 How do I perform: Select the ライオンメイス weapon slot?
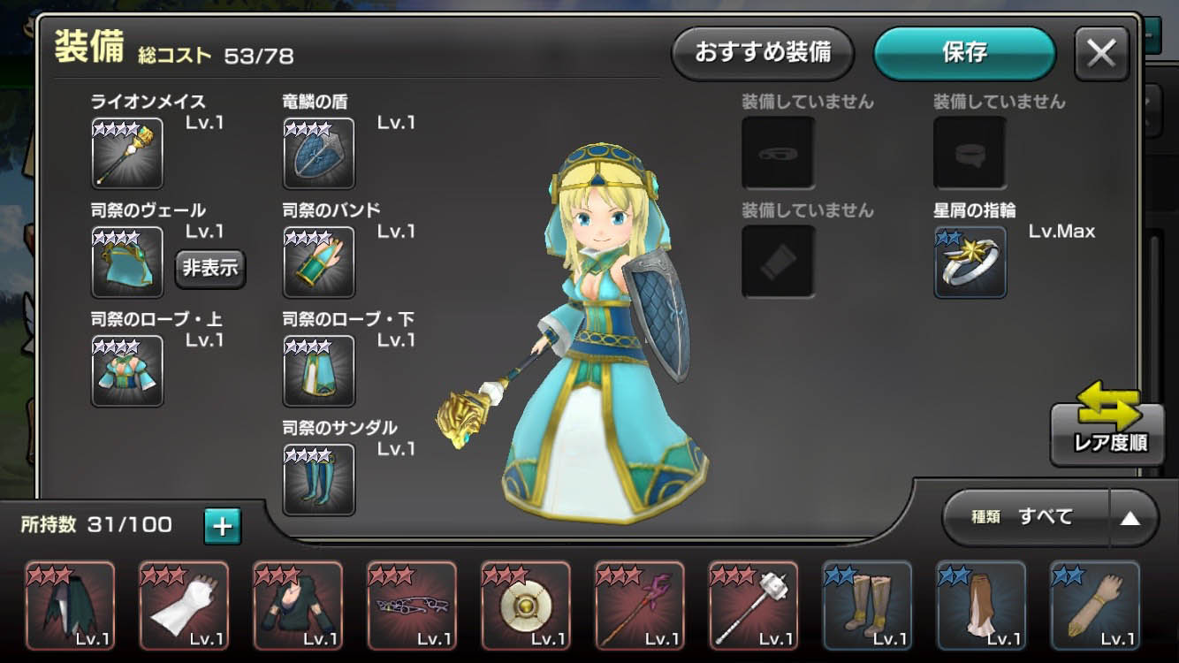127,153
